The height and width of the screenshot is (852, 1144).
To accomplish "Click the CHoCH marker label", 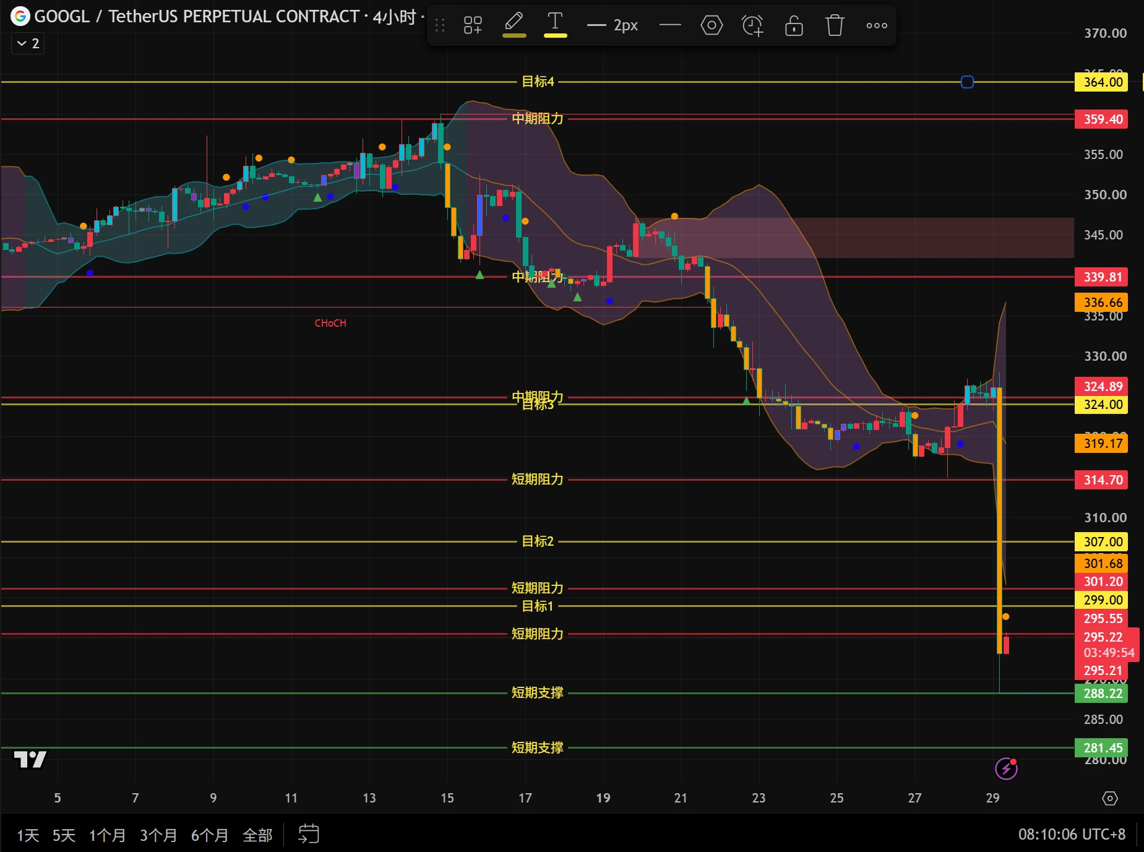I will 330,323.
